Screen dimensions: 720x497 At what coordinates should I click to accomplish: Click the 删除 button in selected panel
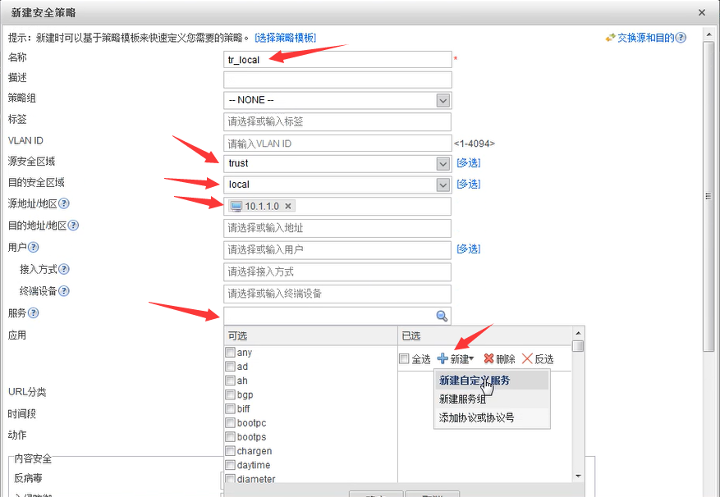pyautogui.click(x=500, y=358)
